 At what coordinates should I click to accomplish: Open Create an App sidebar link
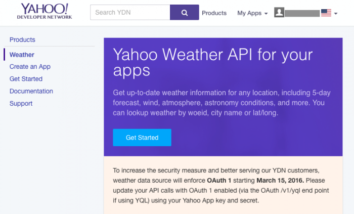click(x=30, y=67)
